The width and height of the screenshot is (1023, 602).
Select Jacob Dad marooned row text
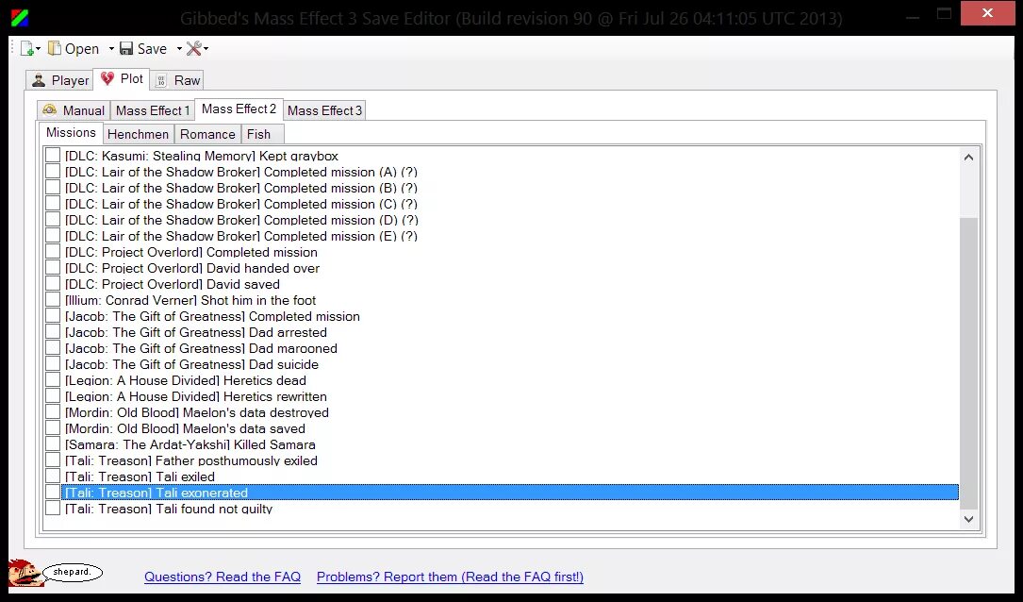(201, 348)
